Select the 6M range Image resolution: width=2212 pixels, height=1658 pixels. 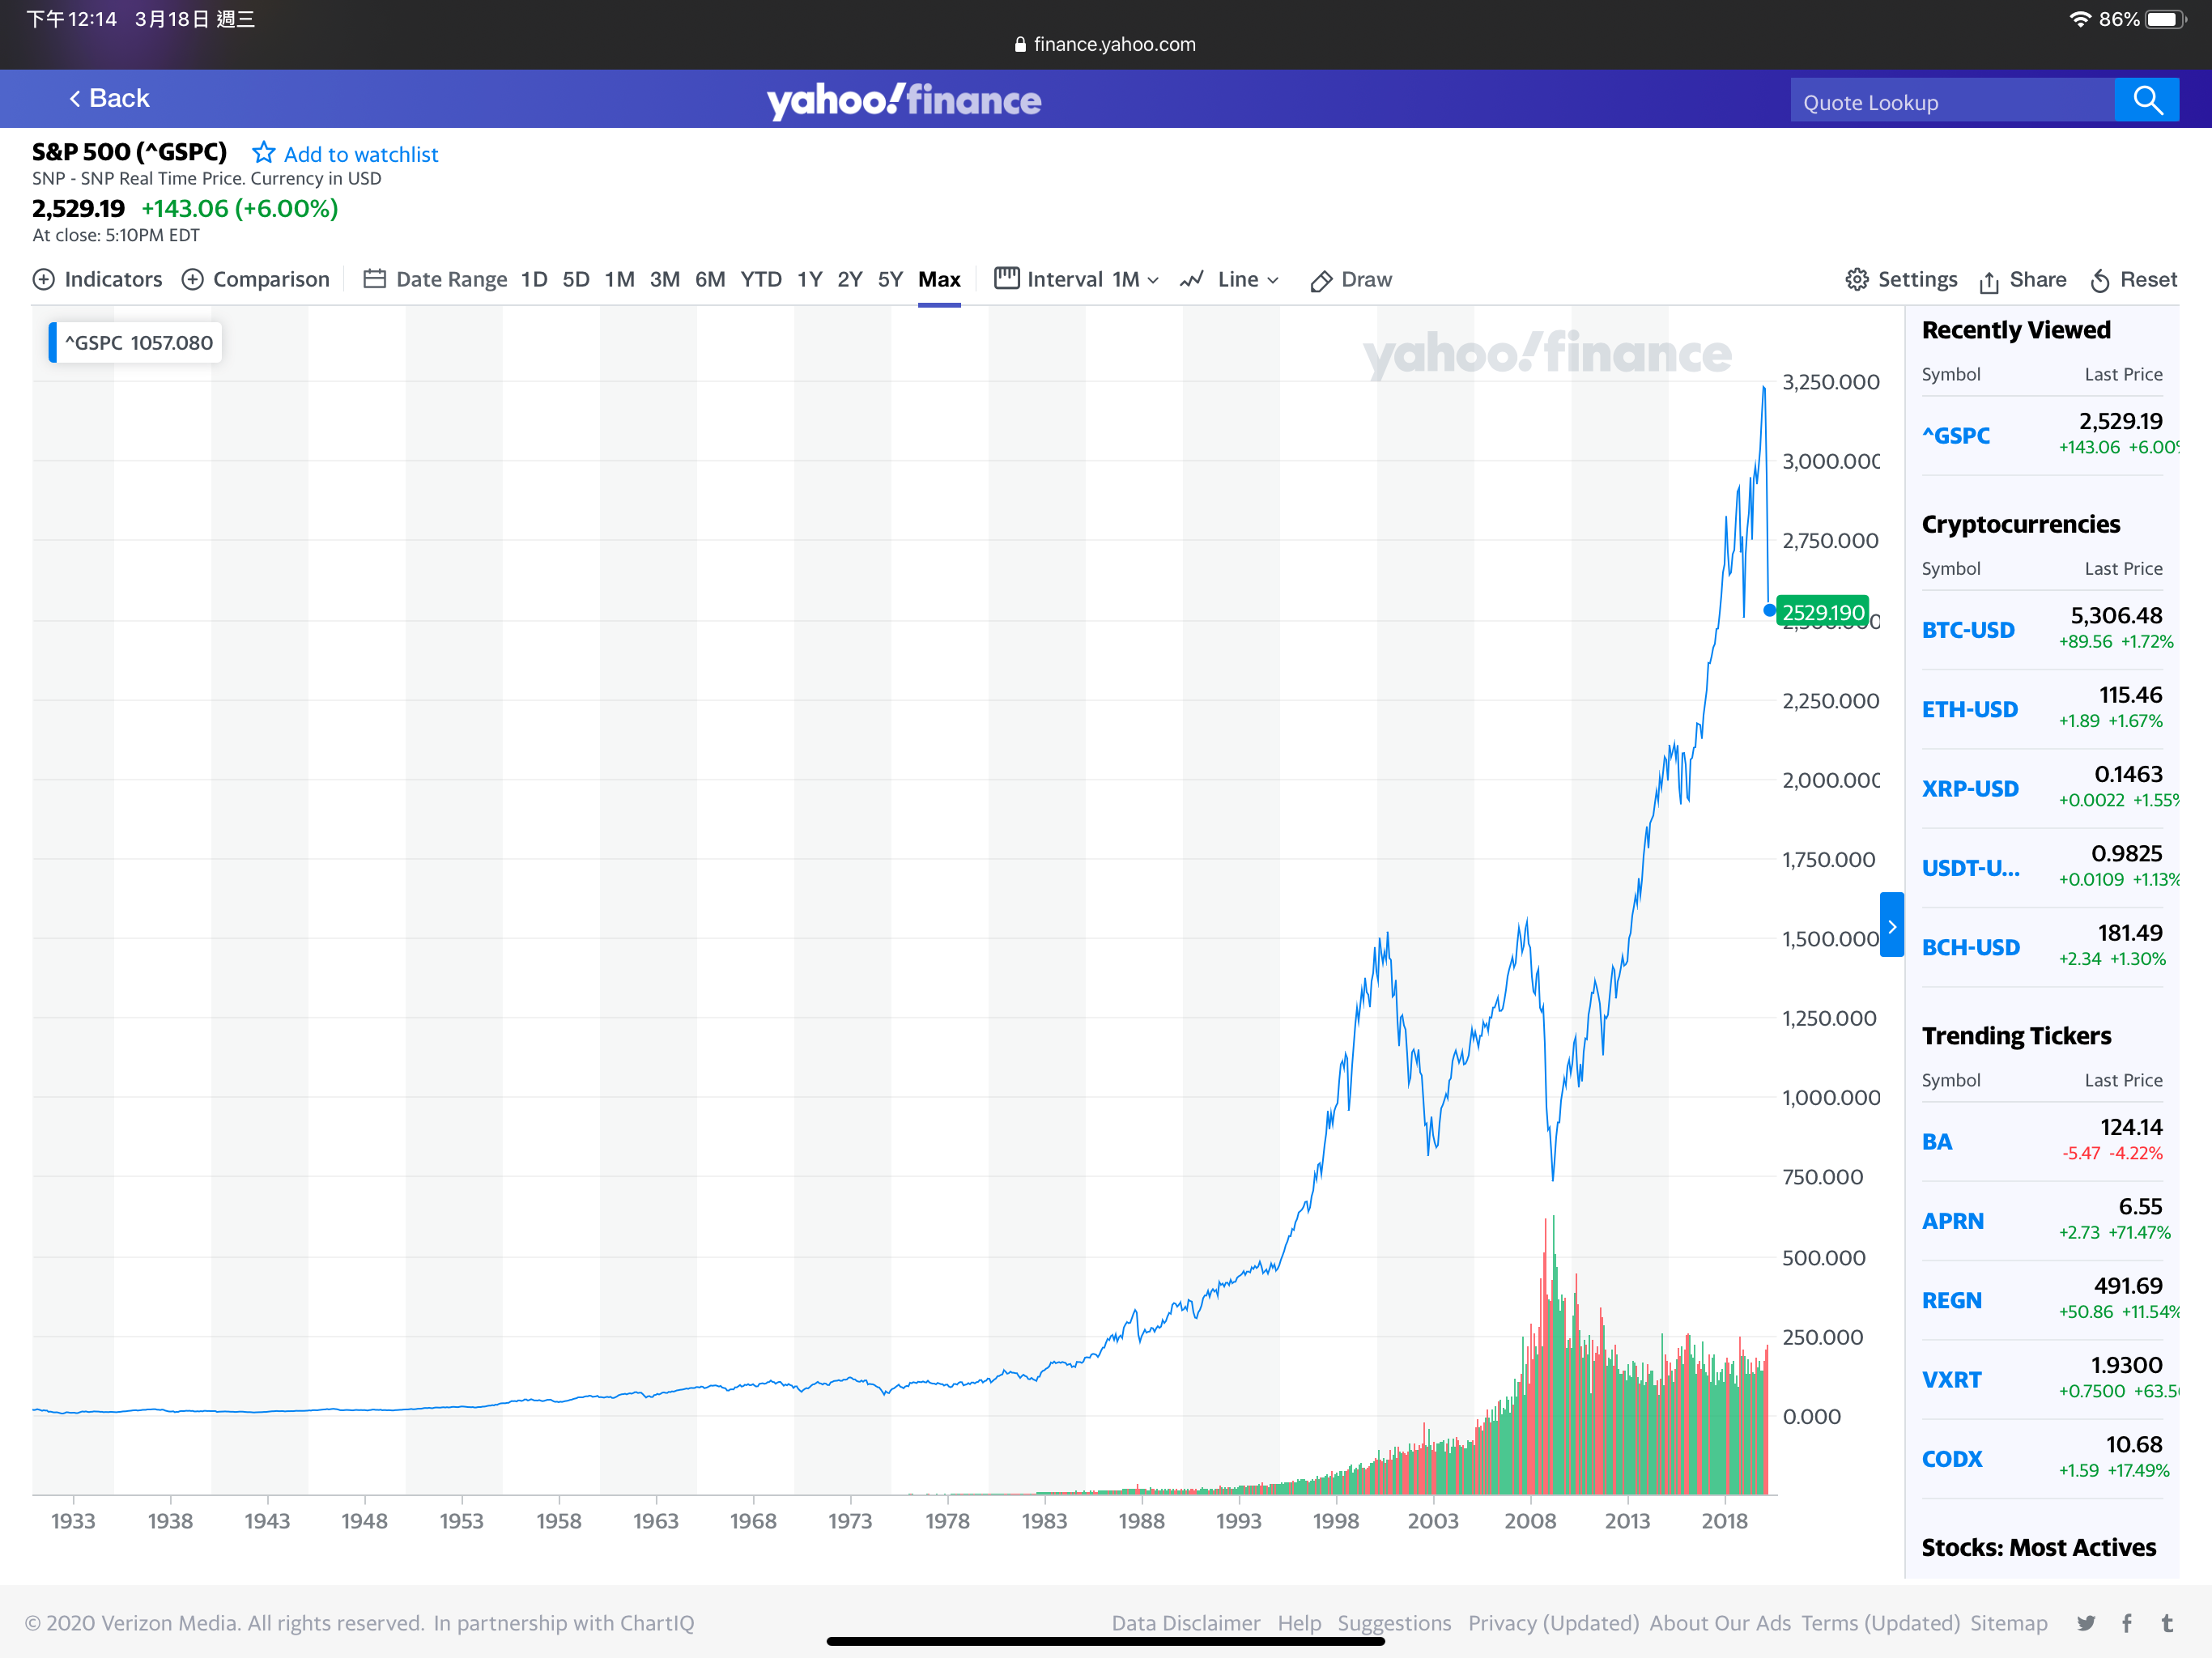click(710, 279)
